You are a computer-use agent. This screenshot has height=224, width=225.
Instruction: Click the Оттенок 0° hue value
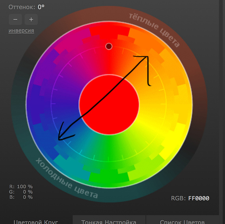pos(41,7)
